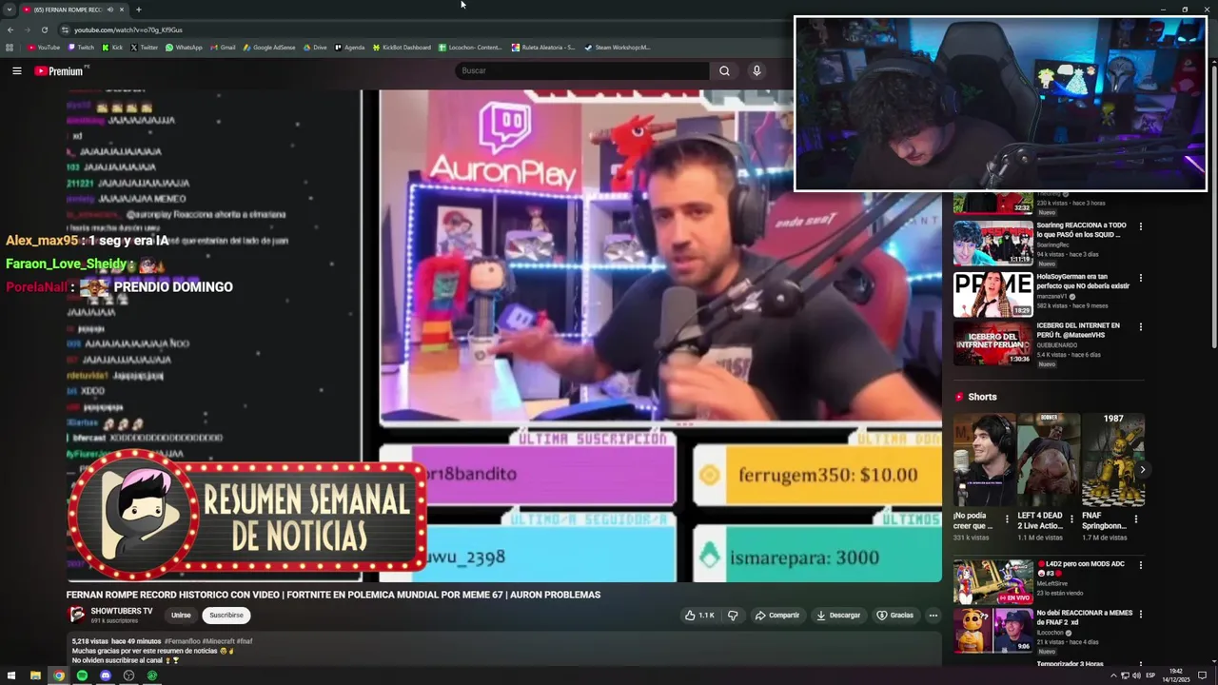Viewport: 1218px width, 685px height.
Task: Open options for L4D2 pero con MODS video
Action: pos(1140,565)
